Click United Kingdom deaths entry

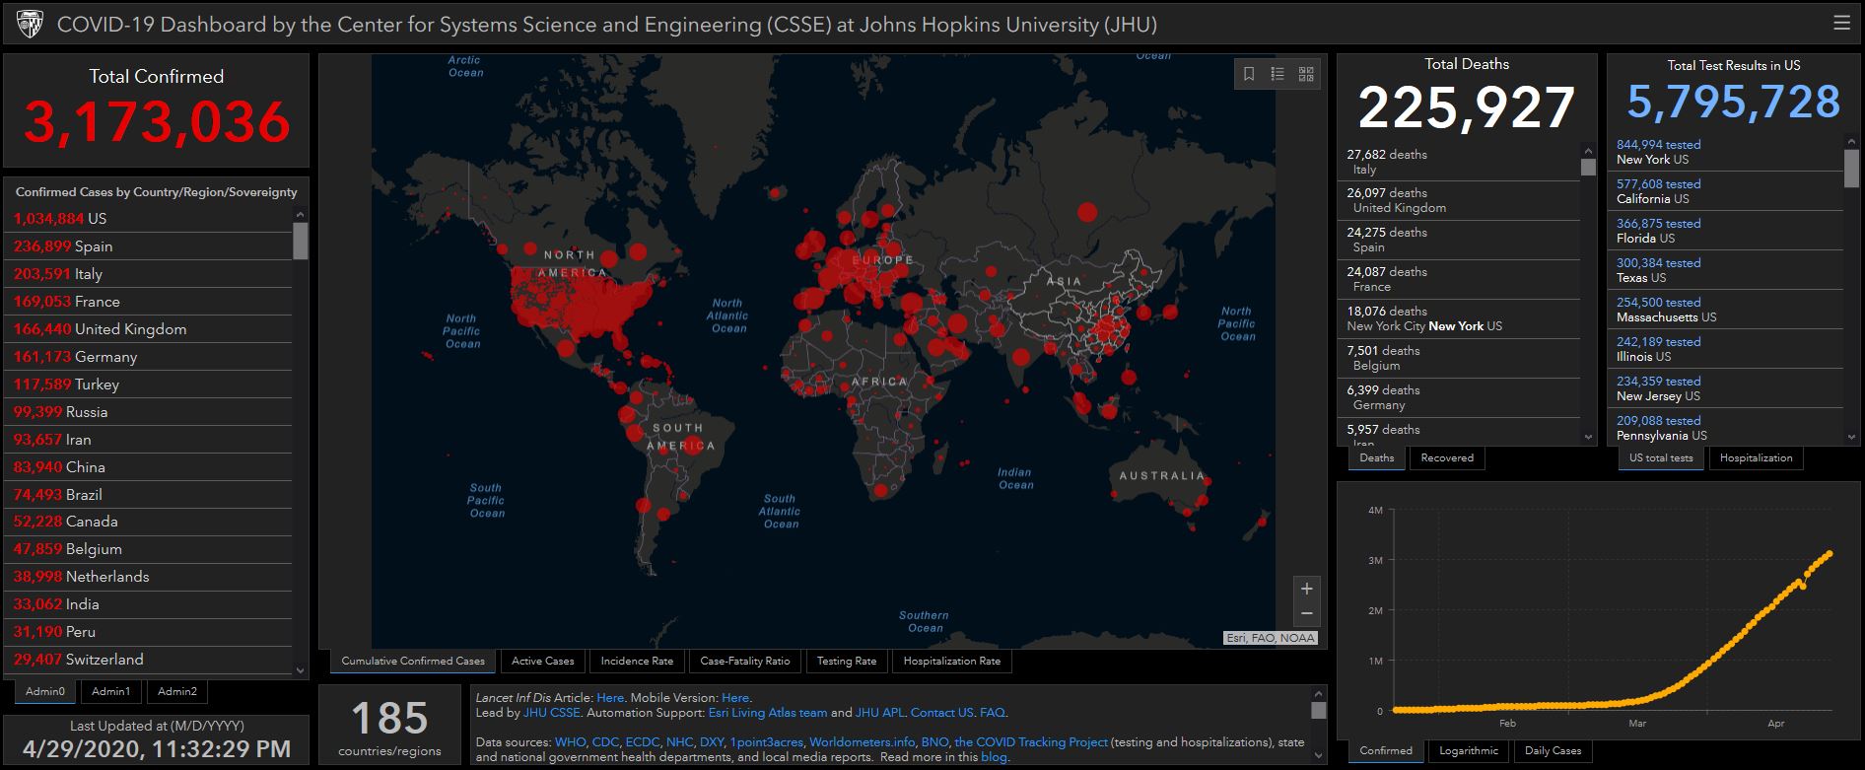1460,200
